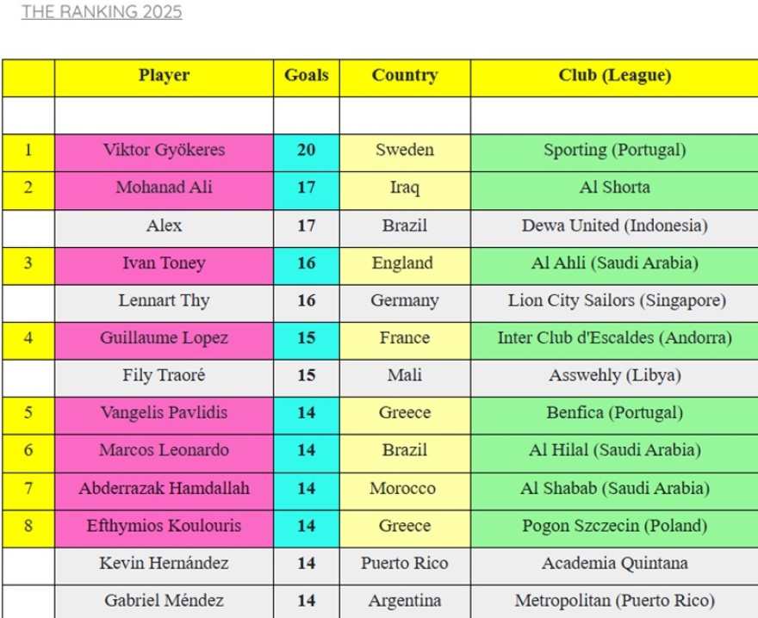Select Efthymios Koulouris player cell

(164, 526)
